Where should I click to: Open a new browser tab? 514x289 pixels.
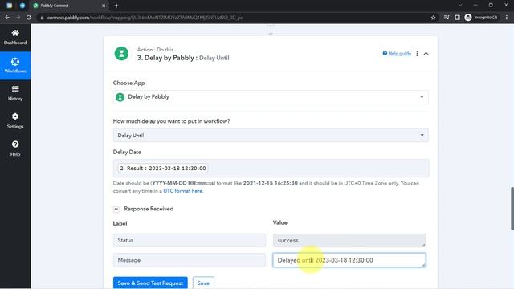tap(116, 6)
